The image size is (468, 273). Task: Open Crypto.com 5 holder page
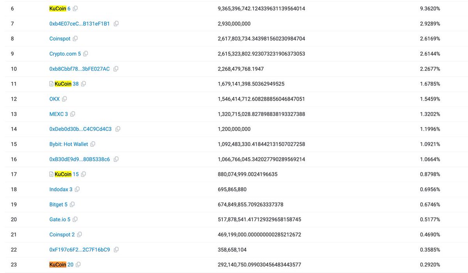pos(65,54)
